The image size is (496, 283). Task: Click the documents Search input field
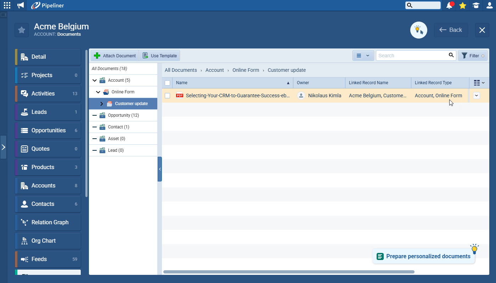[x=411, y=56]
